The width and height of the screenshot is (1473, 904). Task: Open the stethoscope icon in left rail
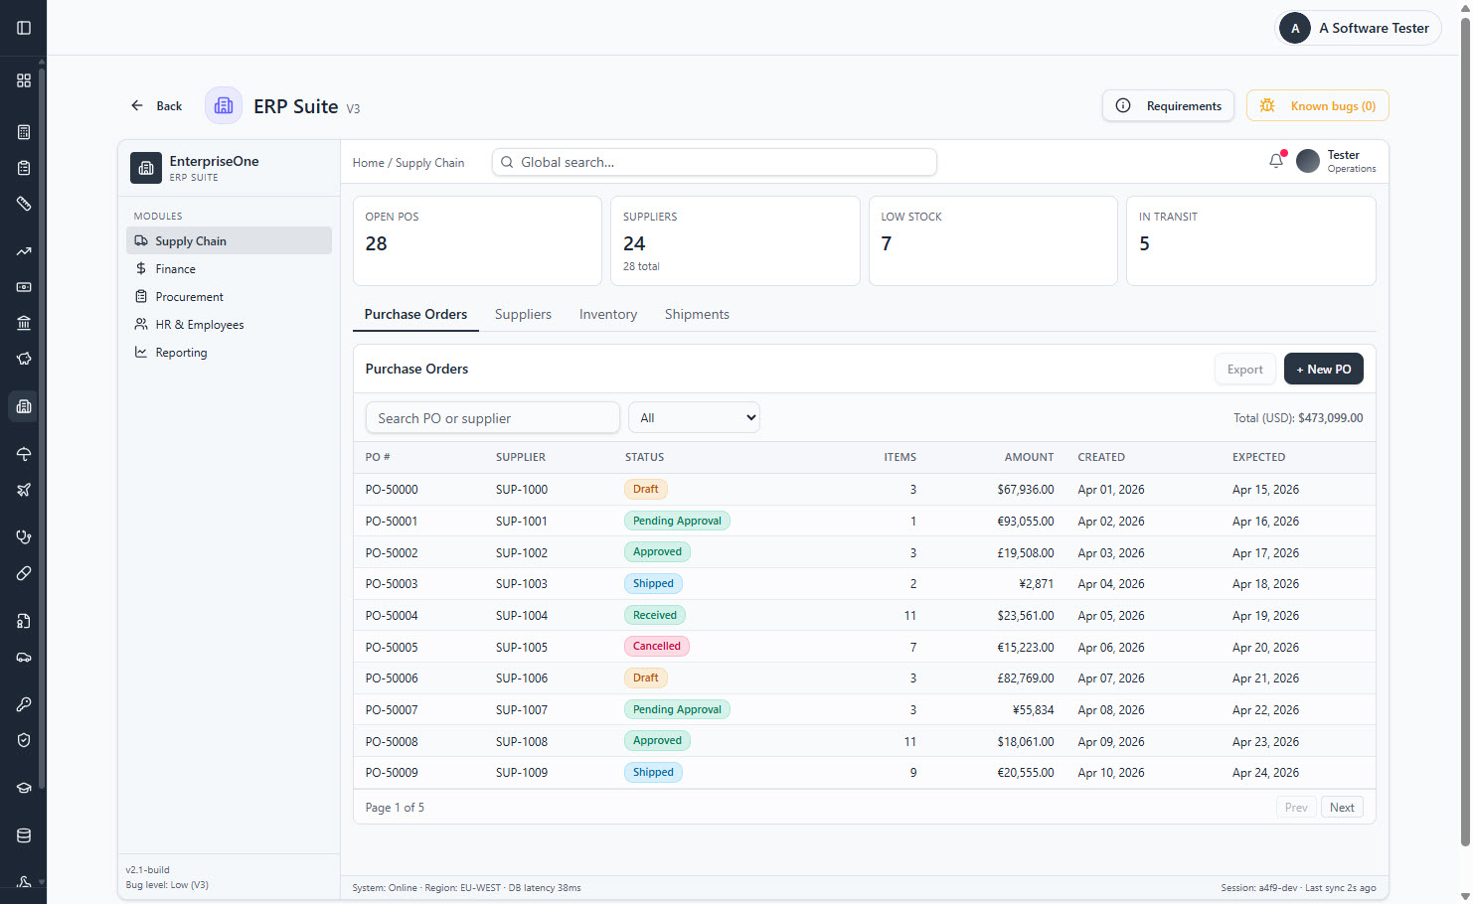[24, 537]
